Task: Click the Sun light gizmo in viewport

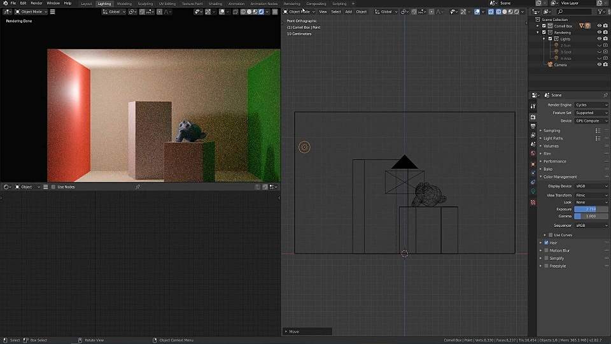Action: point(304,147)
